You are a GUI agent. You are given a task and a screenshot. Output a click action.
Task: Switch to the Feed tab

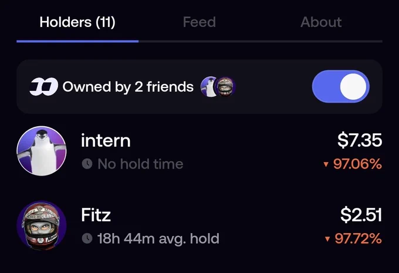point(199,22)
